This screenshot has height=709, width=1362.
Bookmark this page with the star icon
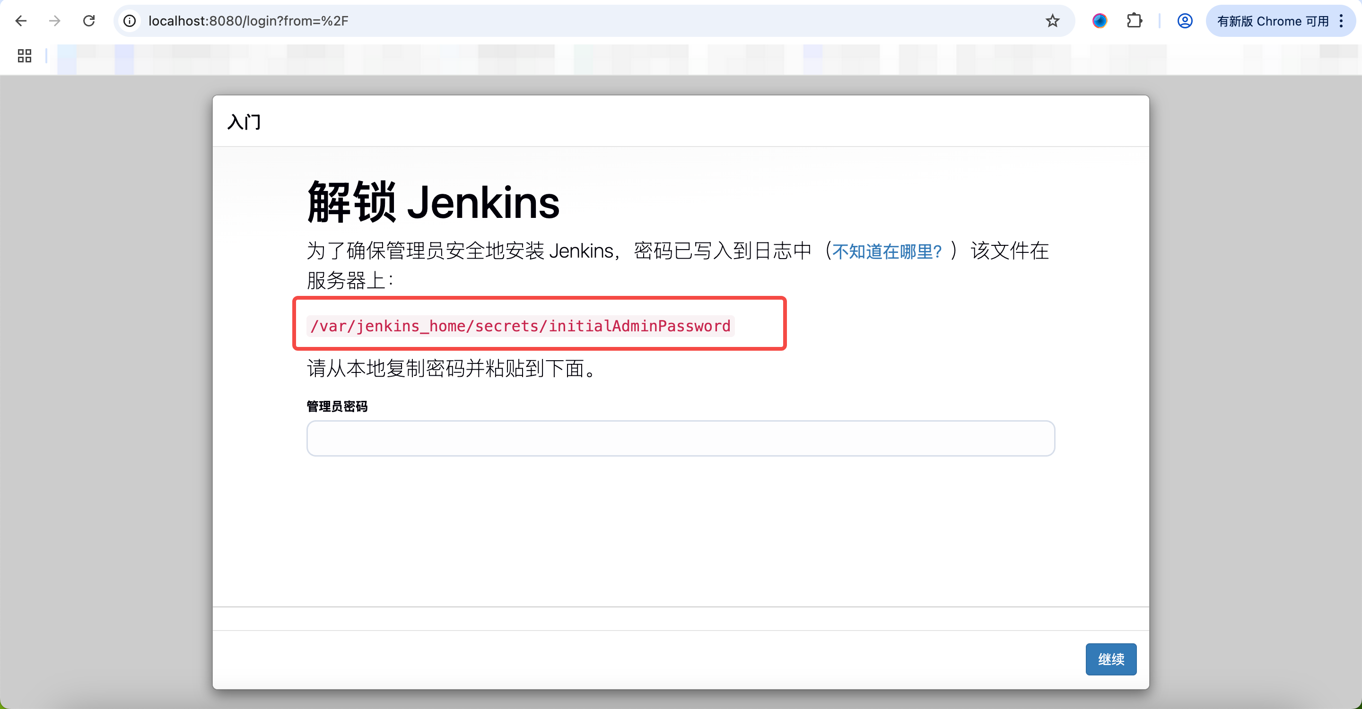pyautogui.click(x=1052, y=21)
